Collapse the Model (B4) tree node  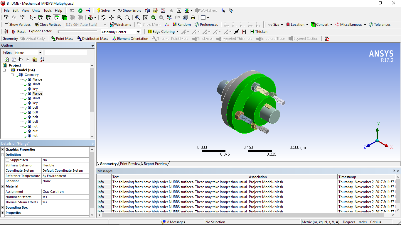point(4,70)
